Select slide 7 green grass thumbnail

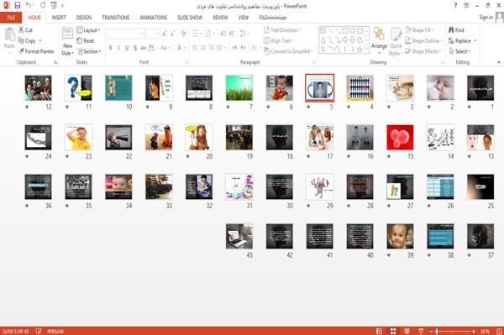[239, 88]
